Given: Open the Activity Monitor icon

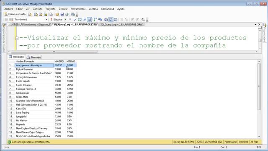Looking at the screenshot, I should 73,14.
